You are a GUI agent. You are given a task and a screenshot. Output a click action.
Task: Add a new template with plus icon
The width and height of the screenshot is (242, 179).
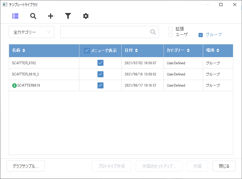[x=50, y=16]
